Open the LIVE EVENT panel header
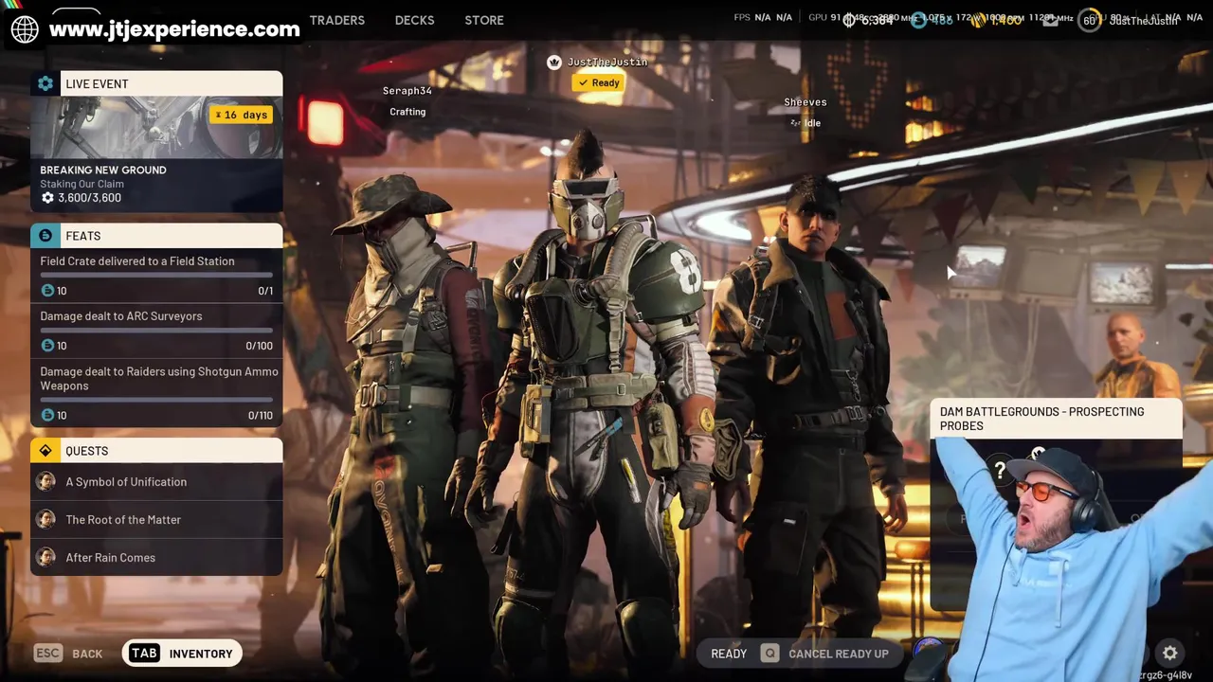The height and width of the screenshot is (682, 1213). 156,83
